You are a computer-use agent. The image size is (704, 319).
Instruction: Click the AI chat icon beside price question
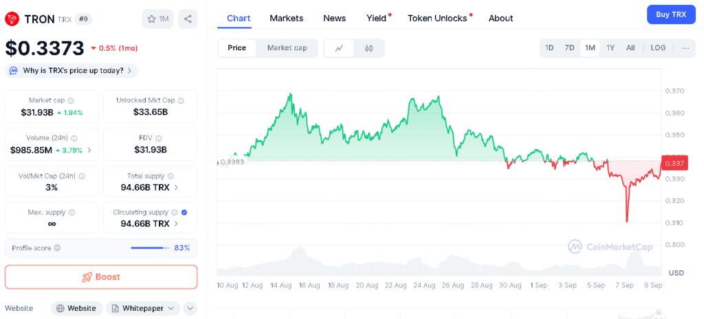(x=14, y=71)
